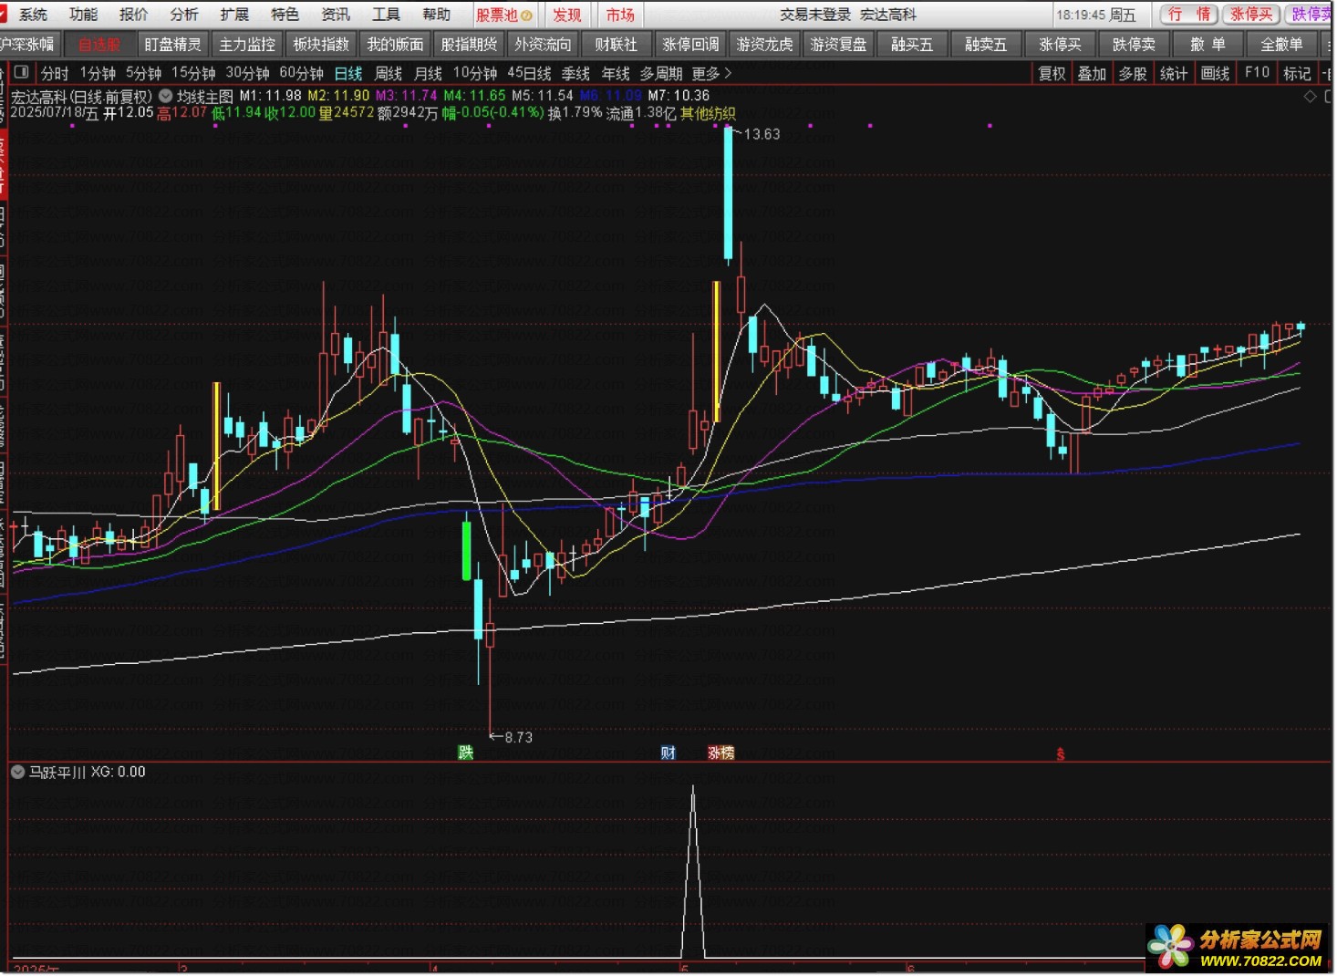Click the F10 button
The height and width of the screenshot is (976, 1337).
coord(1257,73)
